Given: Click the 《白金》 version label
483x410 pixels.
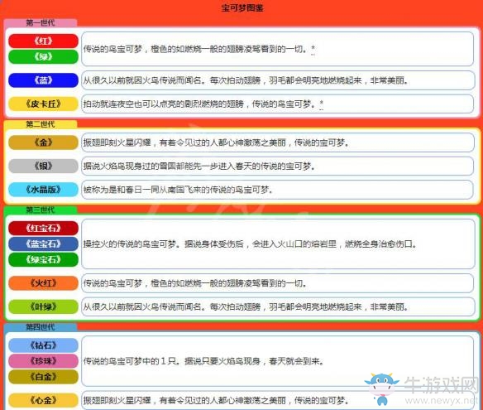Looking at the screenshot, I should (44, 377).
